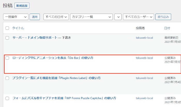This screenshot has width=181, height=107.
Task: Select the Do Bar post checkbox
Action: (x=7, y=58)
